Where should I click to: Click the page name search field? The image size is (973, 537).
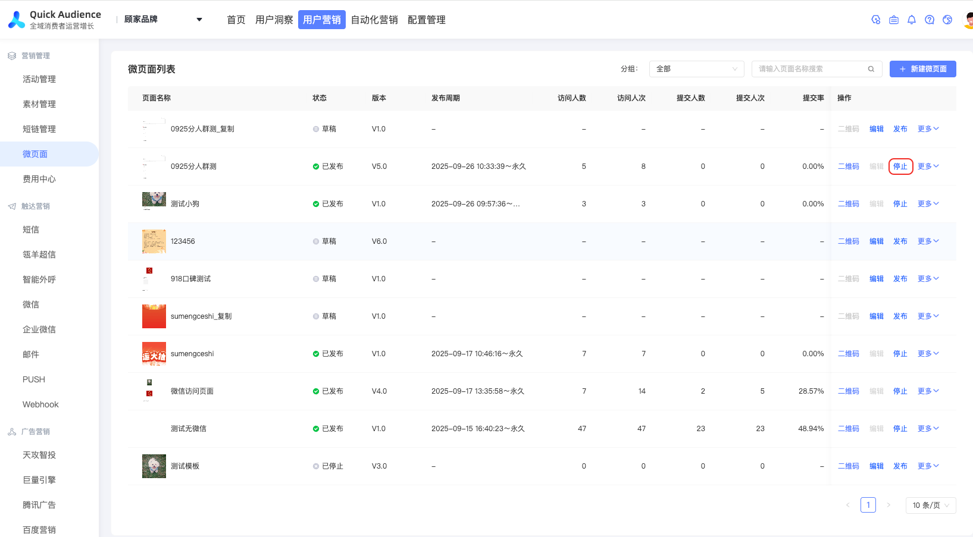809,69
